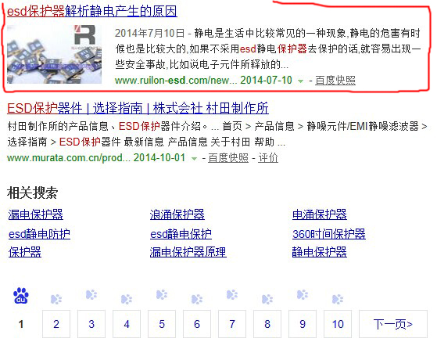This screenshot has height=342, width=437.
Task: Expand dropdown arrow after murata 2014-10-01 date
Action: pos(194,159)
